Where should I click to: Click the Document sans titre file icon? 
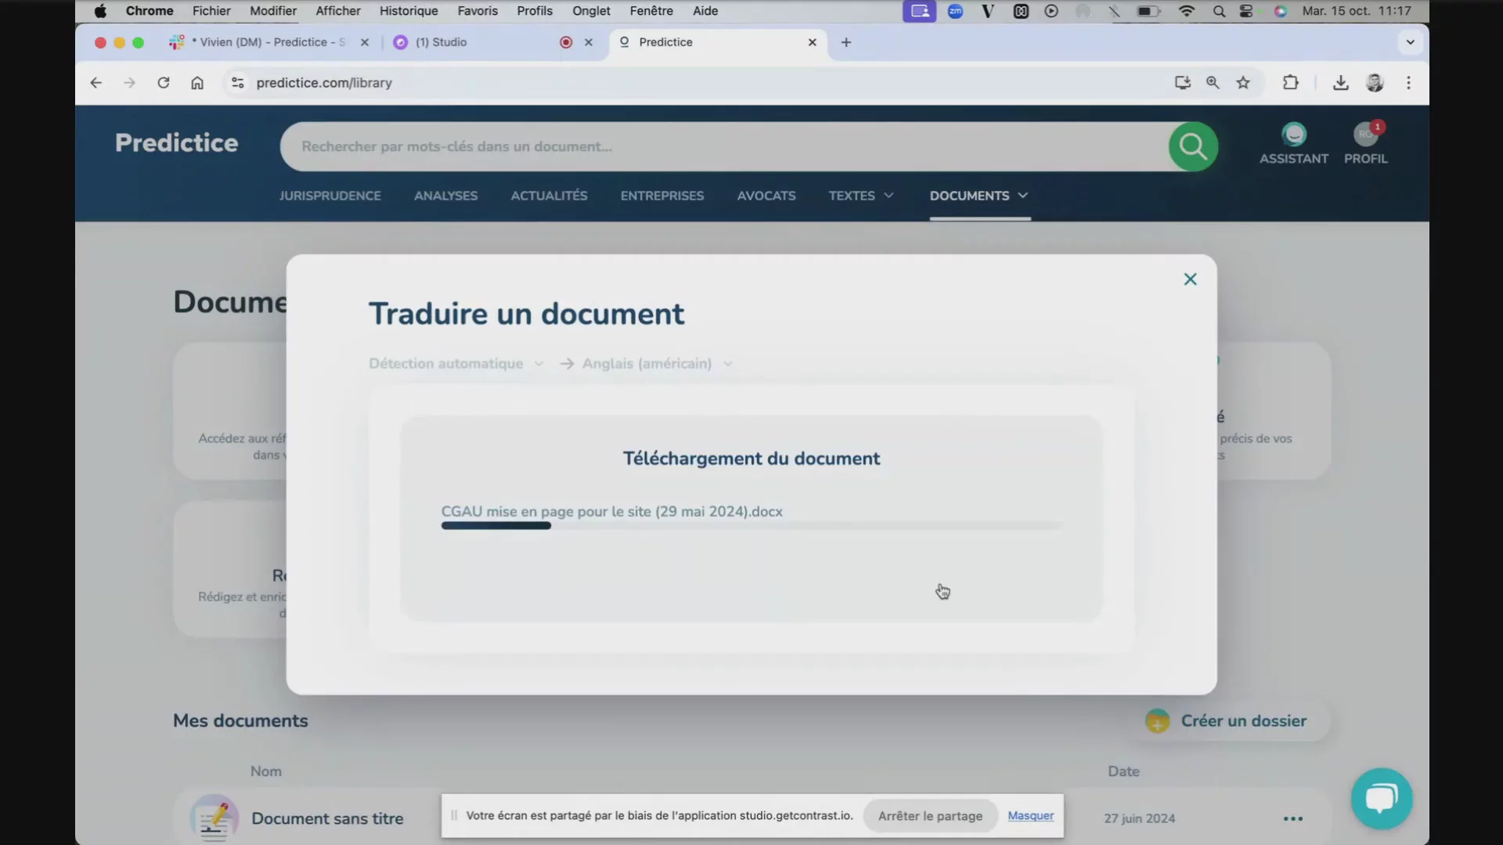click(214, 818)
